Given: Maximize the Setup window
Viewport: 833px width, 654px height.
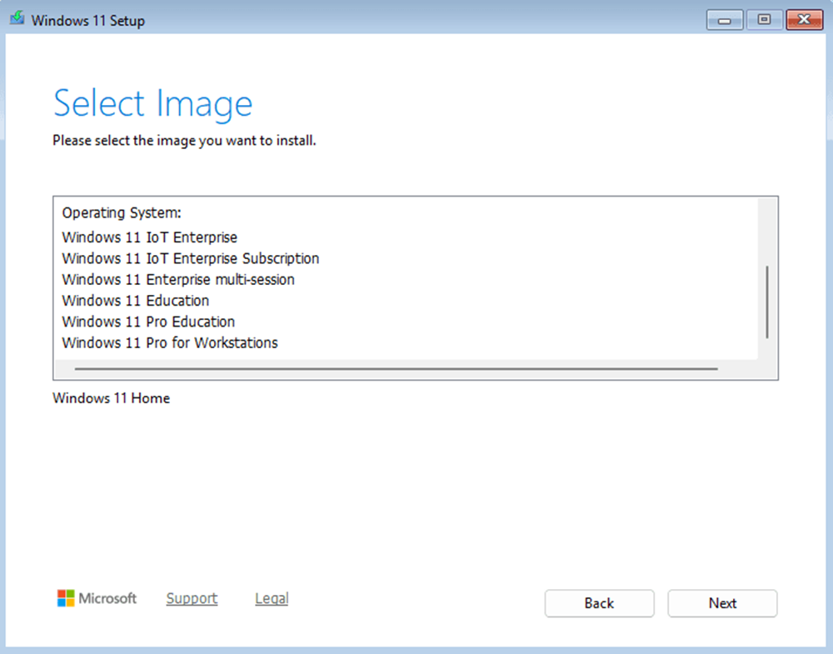Looking at the screenshot, I should 763,20.
